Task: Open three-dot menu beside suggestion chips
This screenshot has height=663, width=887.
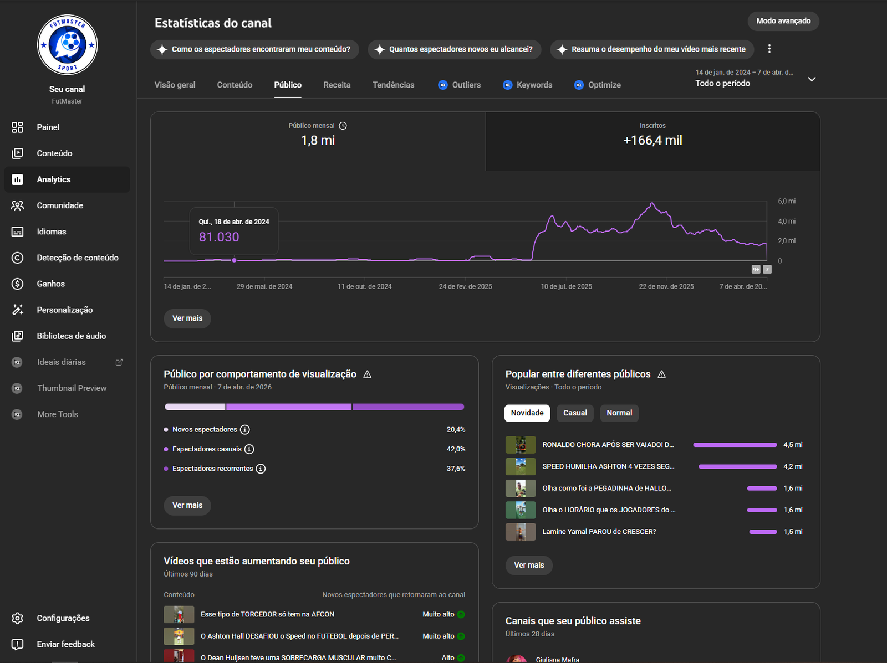Action: pyautogui.click(x=769, y=49)
